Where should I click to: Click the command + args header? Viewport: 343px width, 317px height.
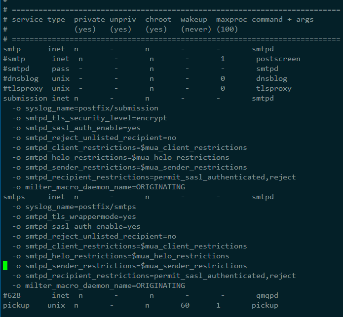[x=283, y=19]
